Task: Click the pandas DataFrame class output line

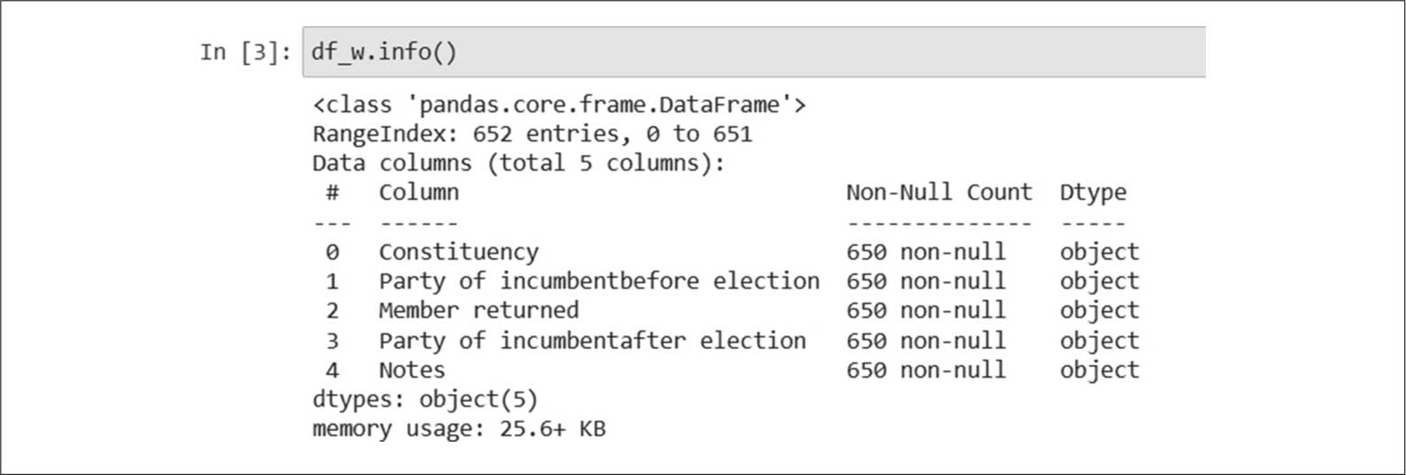Action: 559,106
